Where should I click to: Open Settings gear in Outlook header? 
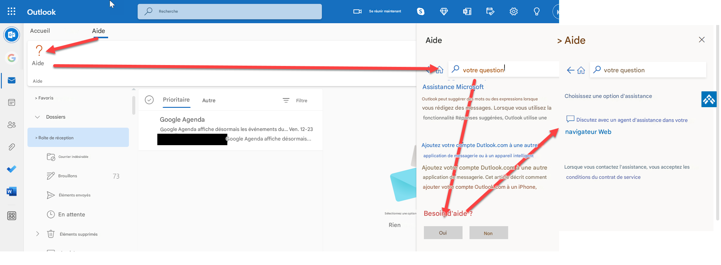click(x=513, y=11)
